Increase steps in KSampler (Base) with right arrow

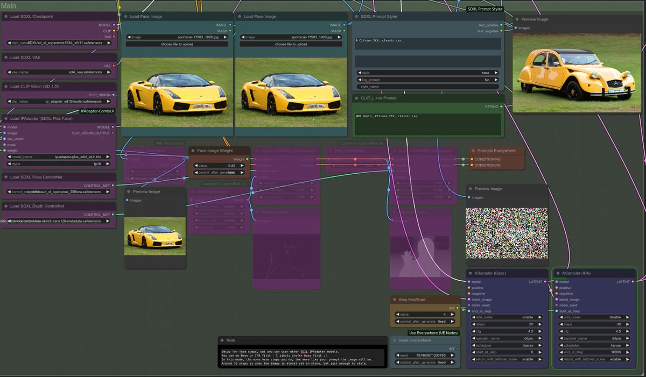pyautogui.click(x=539, y=324)
